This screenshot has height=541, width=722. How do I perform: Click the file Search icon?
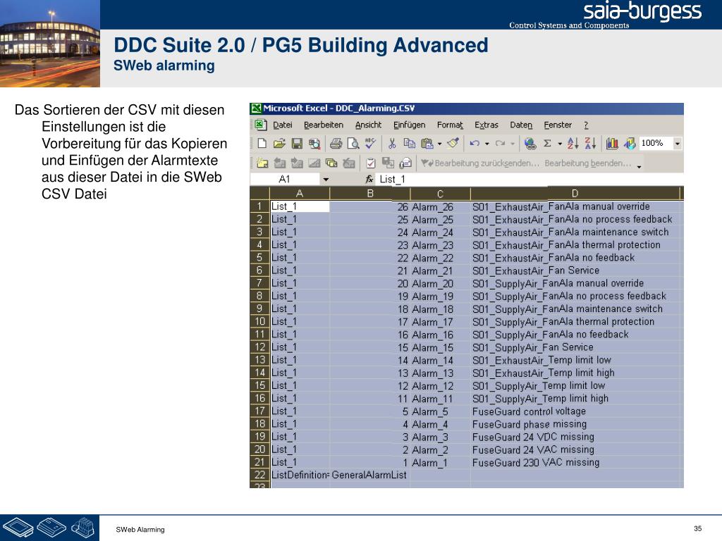(314, 144)
